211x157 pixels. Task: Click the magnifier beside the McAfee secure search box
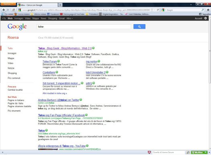click(x=188, y=152)
